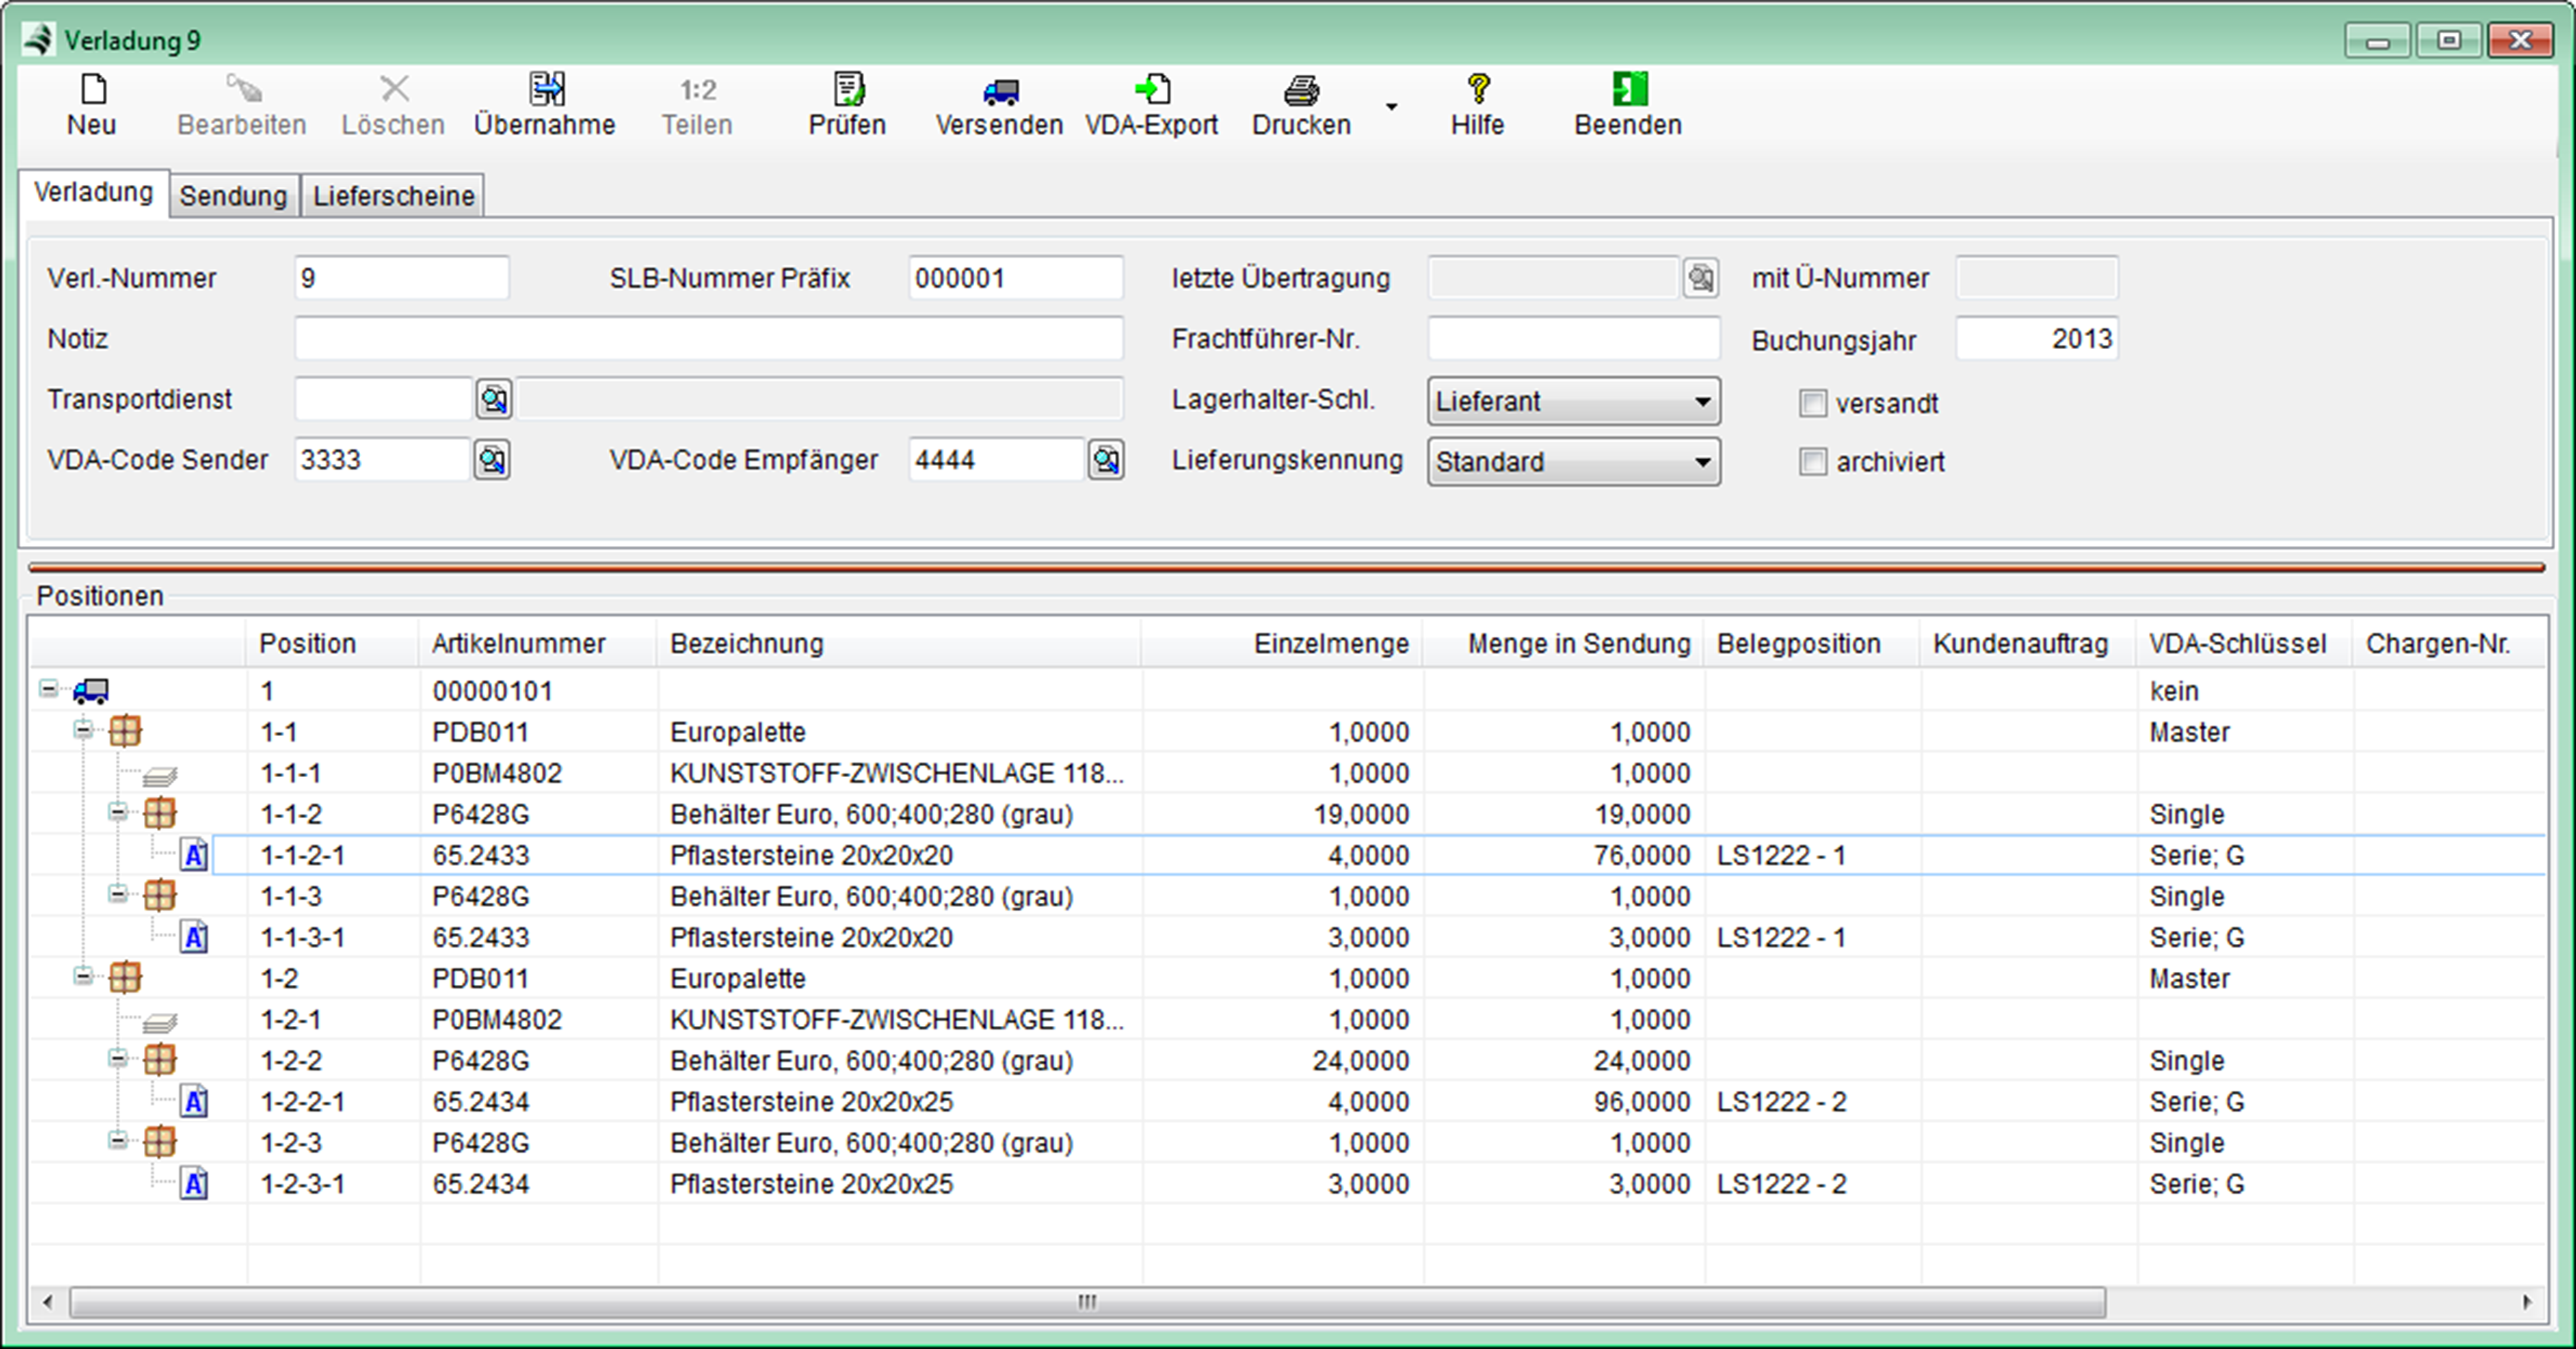The image size is (2576, 1349).
Task: Tick the versandt checkbox
Action: point(1812,403)
